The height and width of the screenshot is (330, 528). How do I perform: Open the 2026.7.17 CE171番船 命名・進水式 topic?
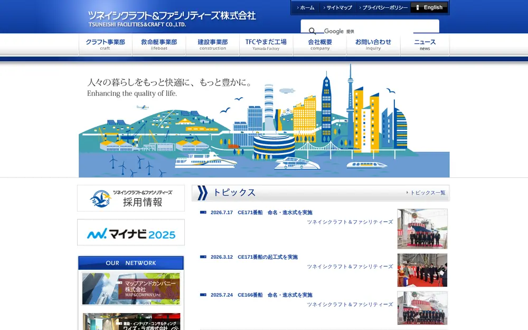262,212
